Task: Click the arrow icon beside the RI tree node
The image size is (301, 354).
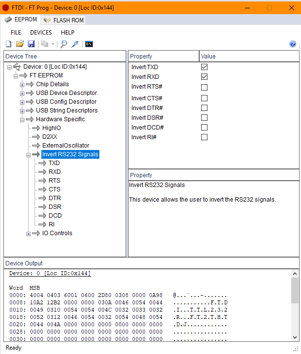Action: [x=42, y=224]
